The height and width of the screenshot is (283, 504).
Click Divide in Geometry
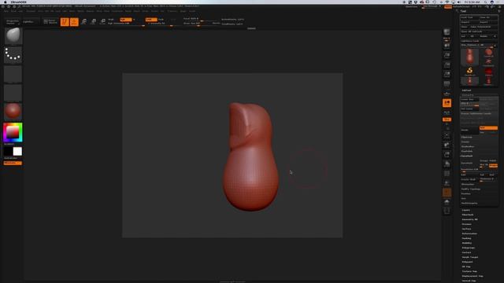click(x=469, y=130)
